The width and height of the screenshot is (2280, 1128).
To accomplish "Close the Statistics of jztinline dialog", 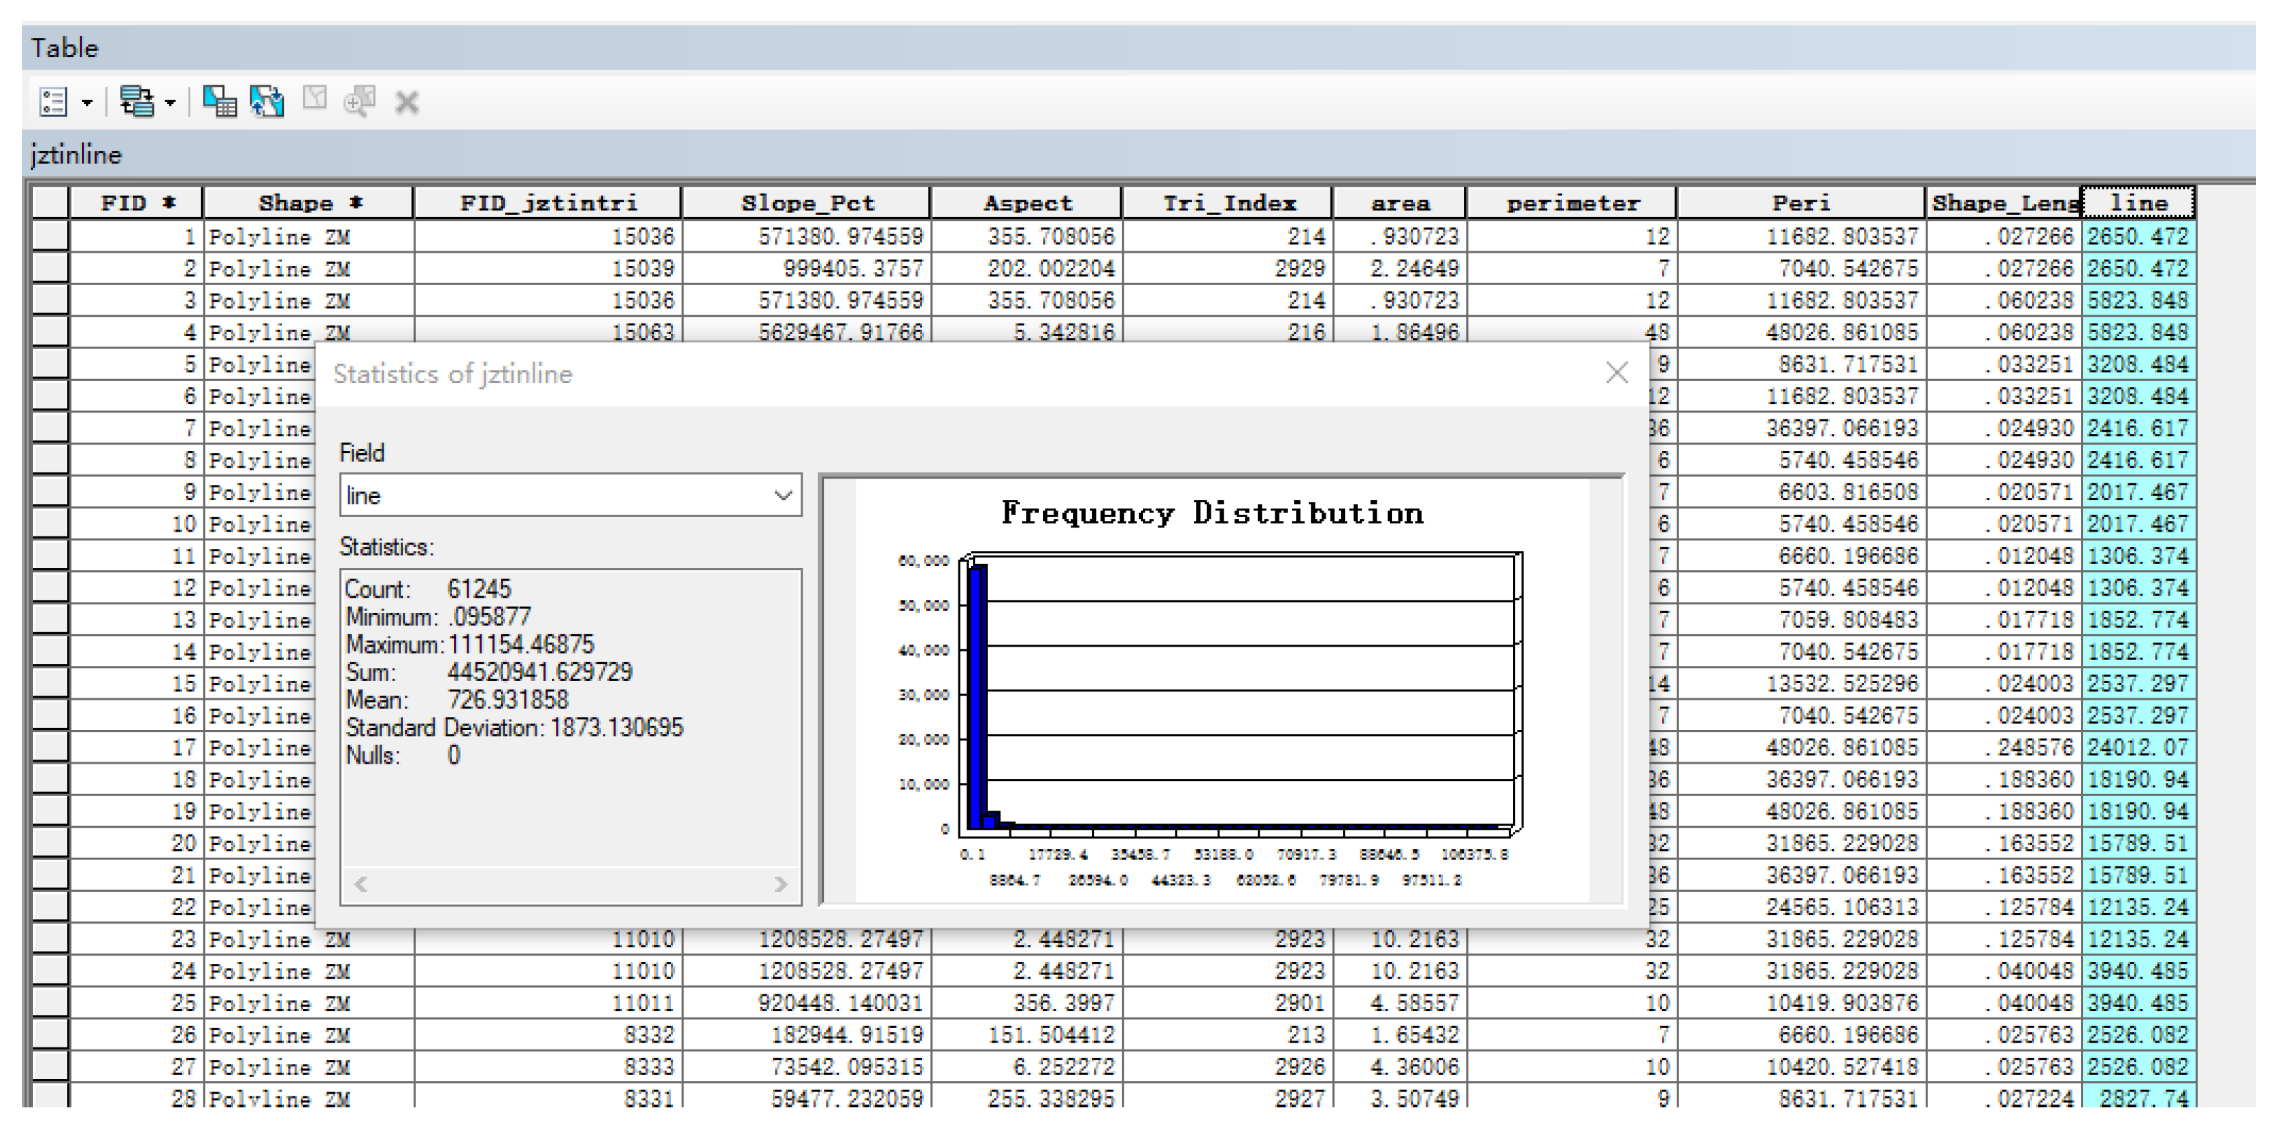I will tap(1616, 373).
